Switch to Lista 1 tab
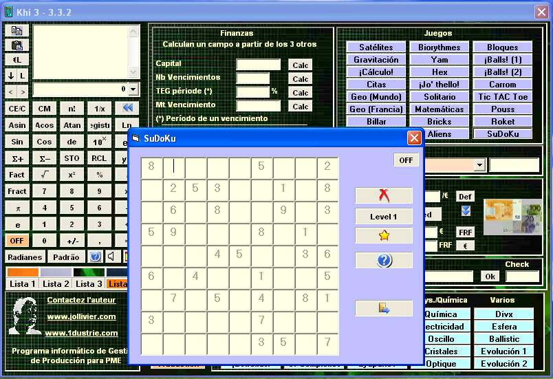The width and height of the screenshot is (553, 379). click(23, 283)
